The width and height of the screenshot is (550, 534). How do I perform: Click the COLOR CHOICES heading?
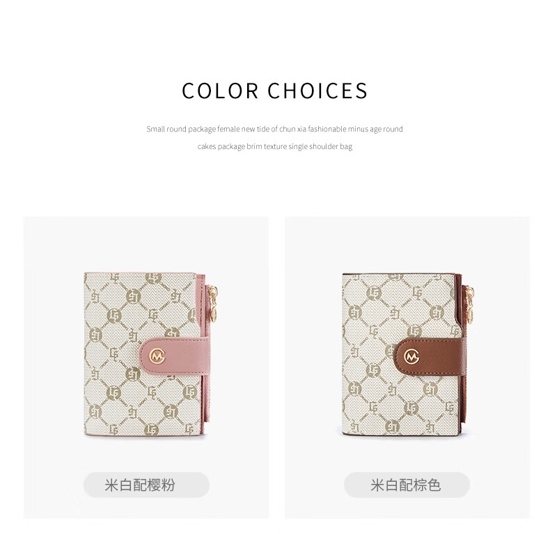click(274, 91)
